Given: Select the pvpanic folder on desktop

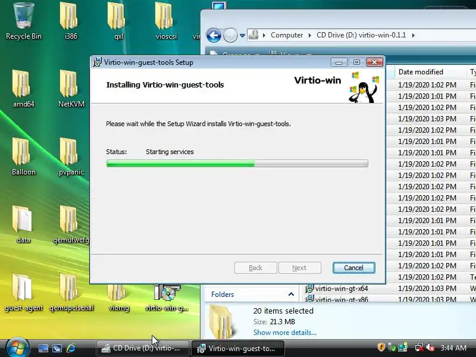Looking at the screenshot, I should (x=71, y=157).
